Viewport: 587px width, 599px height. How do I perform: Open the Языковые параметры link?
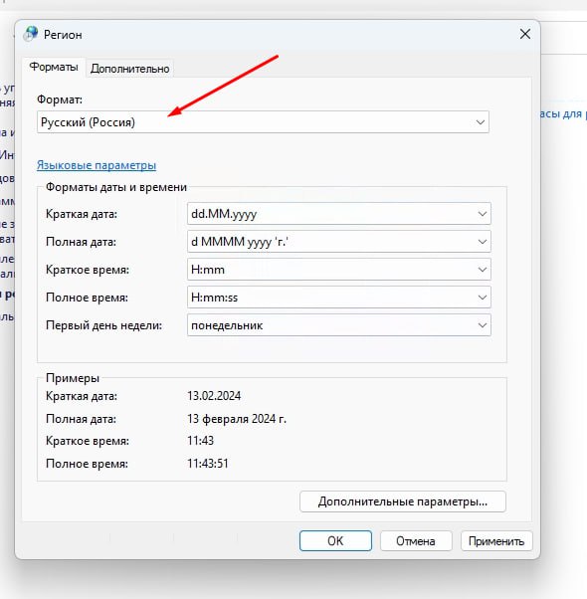(x=97, y=165)
